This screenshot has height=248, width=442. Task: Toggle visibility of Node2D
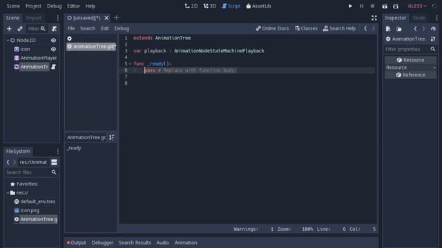click(x=53, y=41)
